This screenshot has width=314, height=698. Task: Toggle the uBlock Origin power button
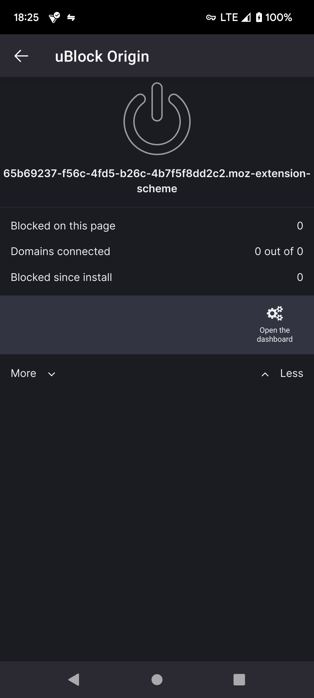[157, 119]
